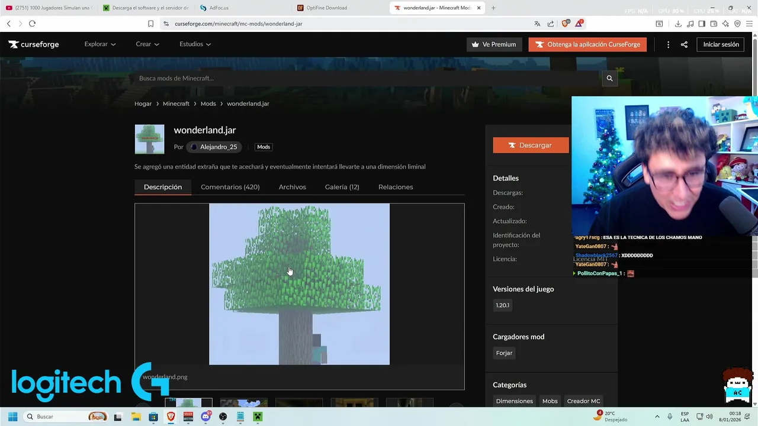Image resolution: width=758 pixels, height=426 pixels.
Task: Open Microsoft Store from taskbar
Action: pos(153,417)
